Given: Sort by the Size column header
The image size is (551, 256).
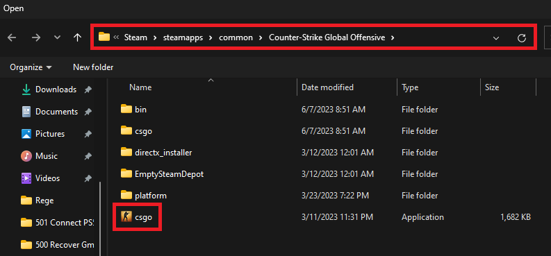Looking at the screenshot, I should coord(492,87).
